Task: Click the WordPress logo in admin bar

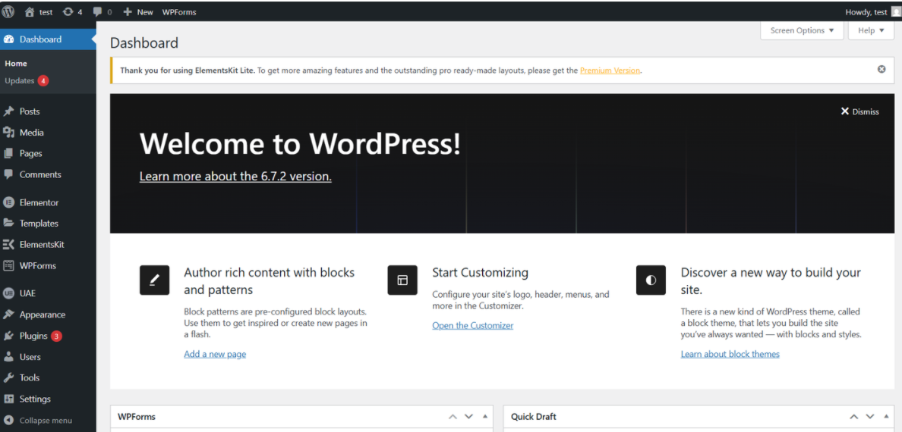Action: pyautogui.click(x=8, y=11)
